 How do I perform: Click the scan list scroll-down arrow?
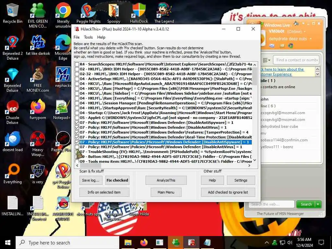(x=255, y=160)
